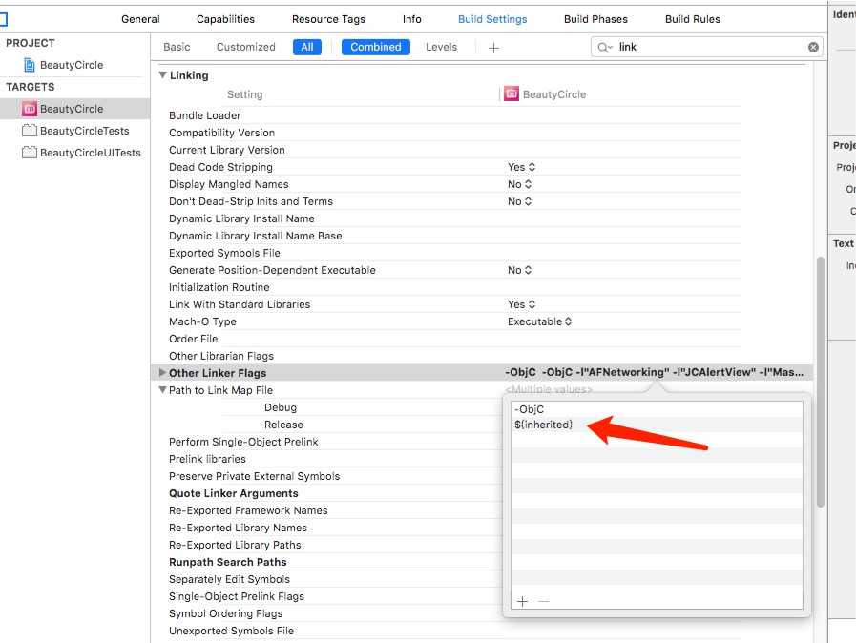Show only Basic build settings
Image resolution: width=856 pixels, height=643 pixels.
(177, 47)
